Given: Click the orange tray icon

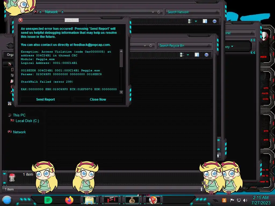Looking at the screenshot, I should pyautogui.click(x=224, y=200).
